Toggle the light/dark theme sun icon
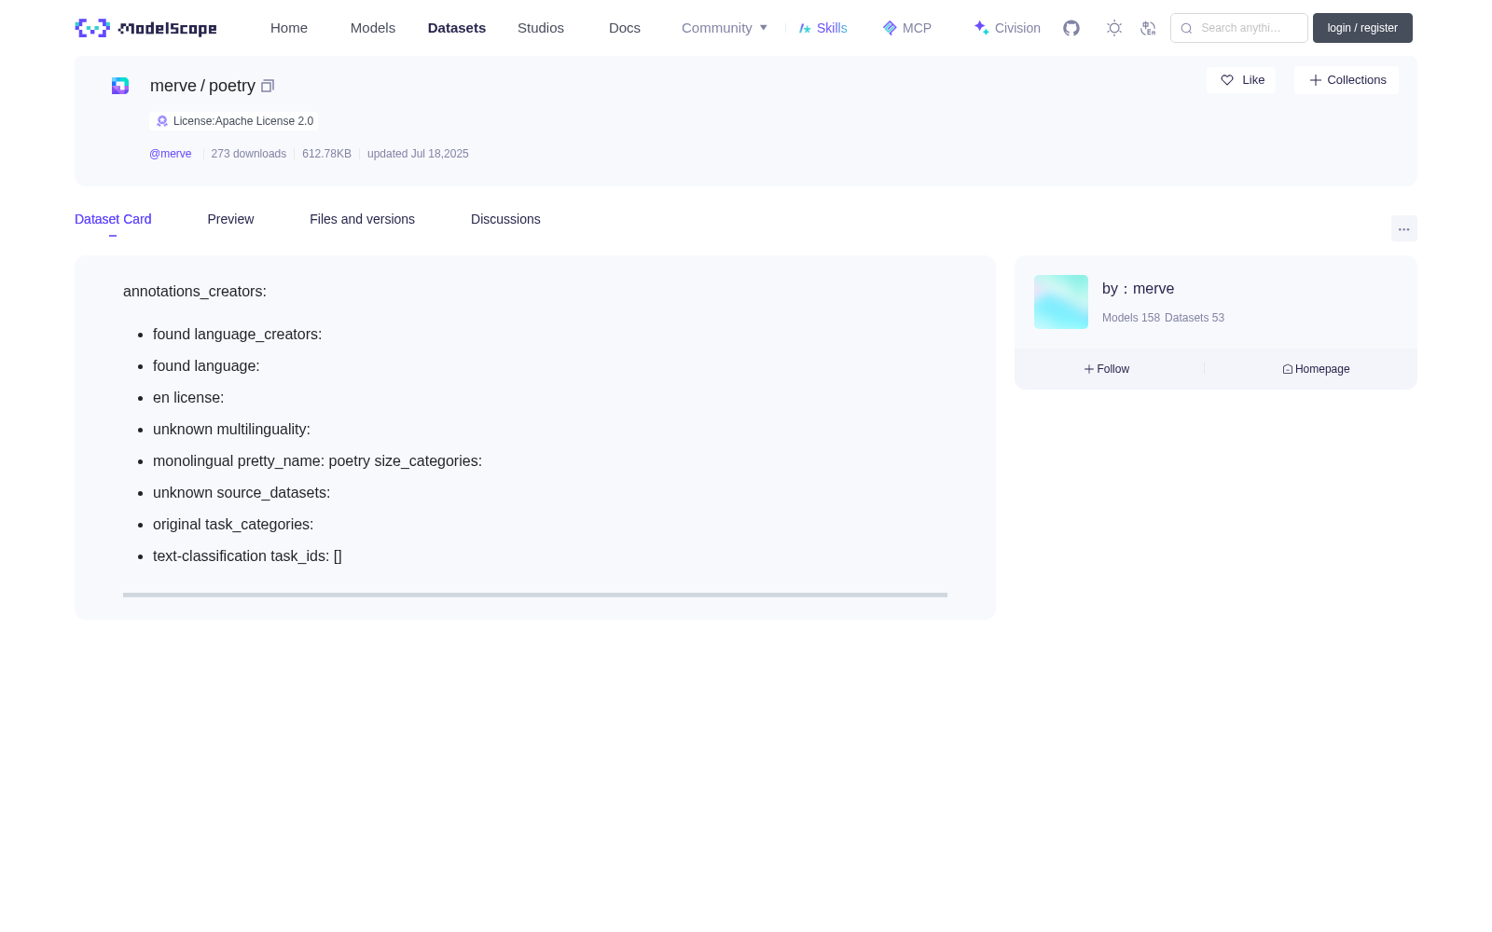 [1114, 28]
